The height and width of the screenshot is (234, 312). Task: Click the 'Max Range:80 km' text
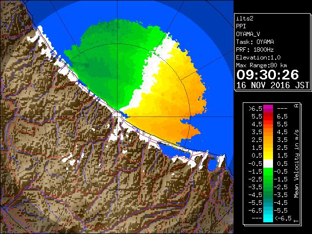(x=261, y=65)
